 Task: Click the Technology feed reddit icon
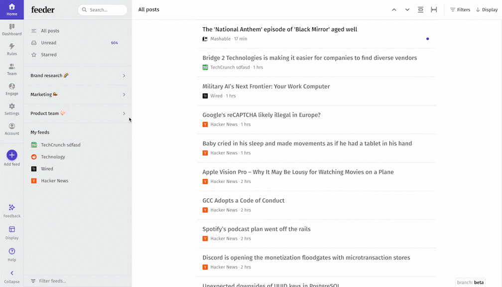(x=34, y=157)
